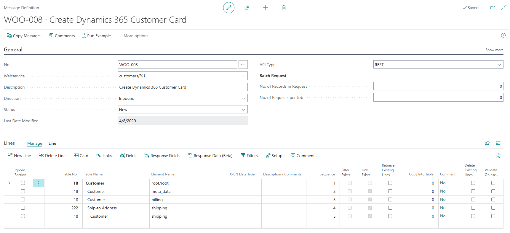510x233 pixels.
Task: Check Delete Existing Lines for meta_data row
Action: click(x=473, y=191)
